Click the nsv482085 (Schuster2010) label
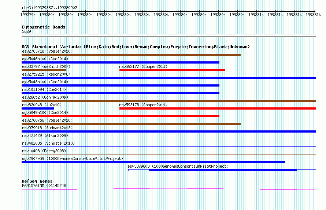326x210 pixels. click(48, 143)
